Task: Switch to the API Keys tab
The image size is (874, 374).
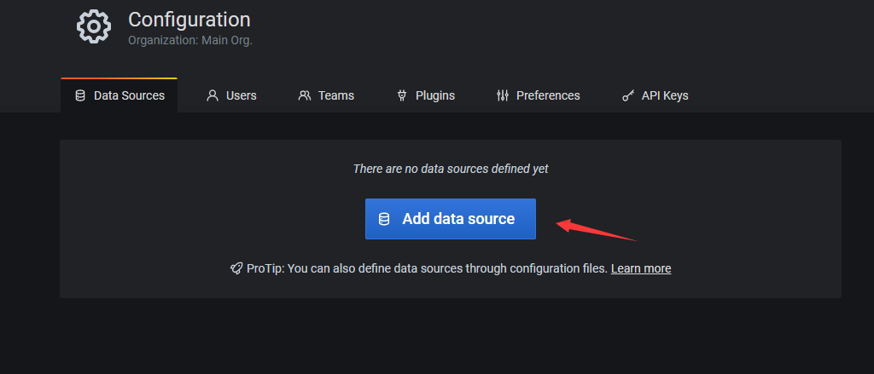Action: [665, 95]
